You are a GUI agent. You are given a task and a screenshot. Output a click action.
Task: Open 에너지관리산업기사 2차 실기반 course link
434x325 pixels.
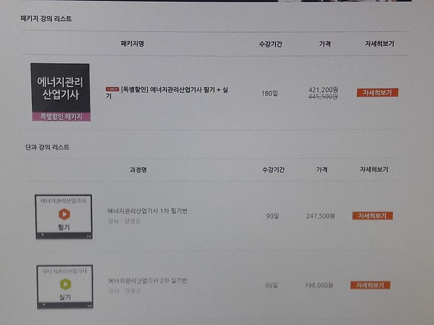coord(148,281)
